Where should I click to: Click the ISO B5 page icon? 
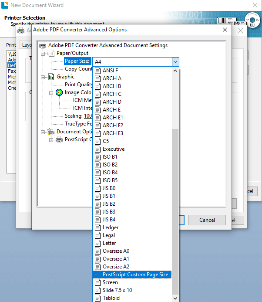coord(98,180)
